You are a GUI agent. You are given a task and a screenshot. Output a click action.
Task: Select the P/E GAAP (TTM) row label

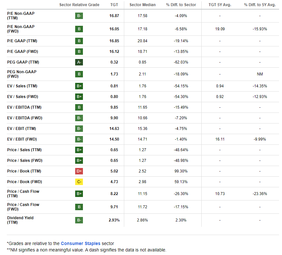pyautogui.click(x=22, y=41)
